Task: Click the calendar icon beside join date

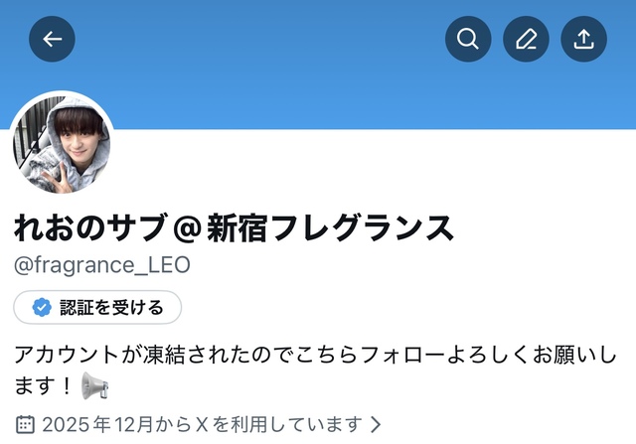Action: pyautogui.click(x=25, y=424)
